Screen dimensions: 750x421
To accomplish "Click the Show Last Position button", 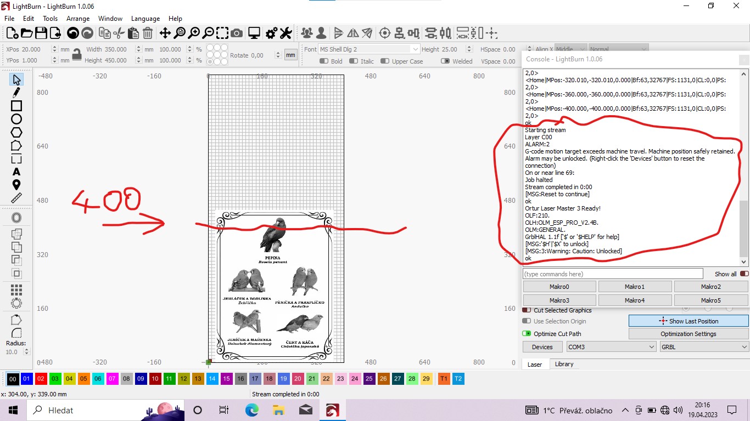I will (689, 321).
